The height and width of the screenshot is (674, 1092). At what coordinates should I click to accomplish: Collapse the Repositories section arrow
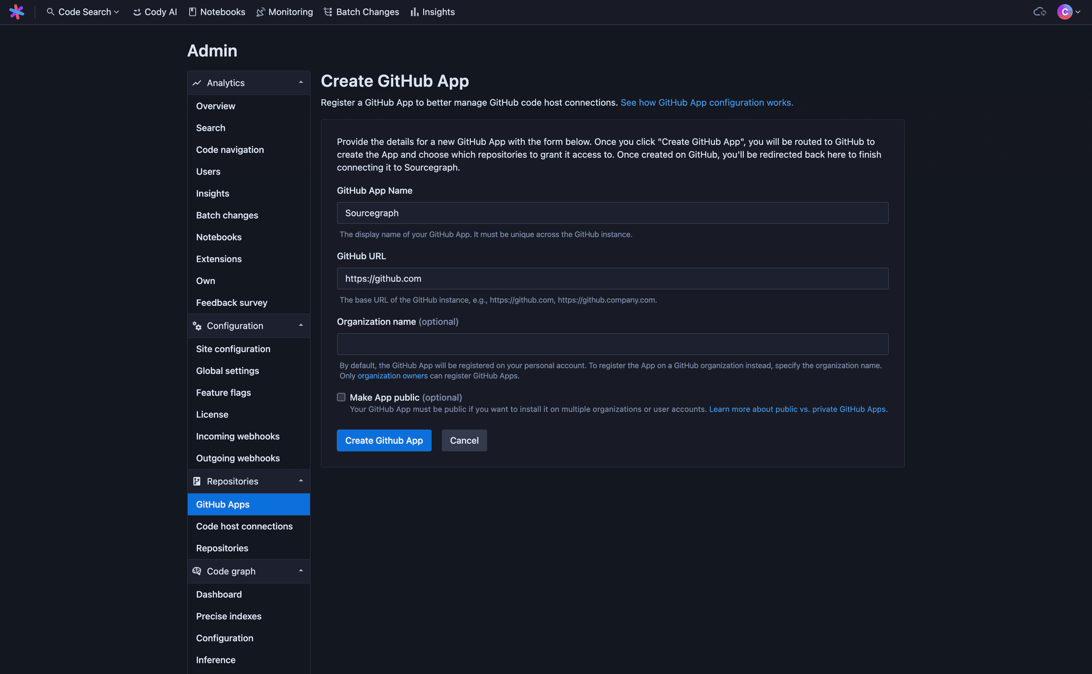tap(301, 481)
